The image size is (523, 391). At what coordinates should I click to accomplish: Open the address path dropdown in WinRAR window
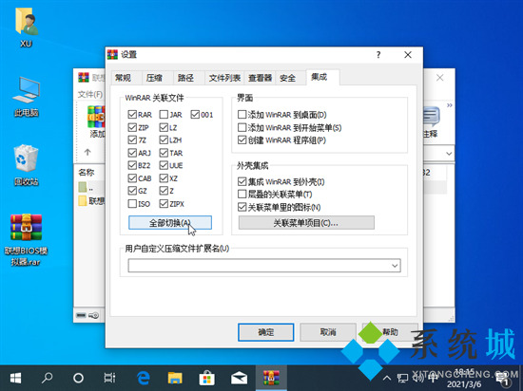tap(449, 154)
